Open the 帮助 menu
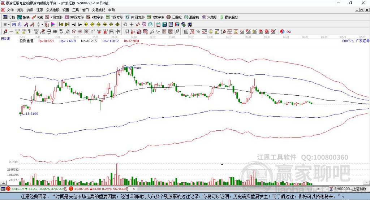370x200 pixels. (x=111, y=10)
